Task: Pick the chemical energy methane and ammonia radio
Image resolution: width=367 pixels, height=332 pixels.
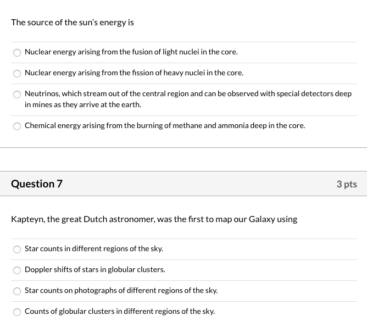Action: [x=17, y=126]
